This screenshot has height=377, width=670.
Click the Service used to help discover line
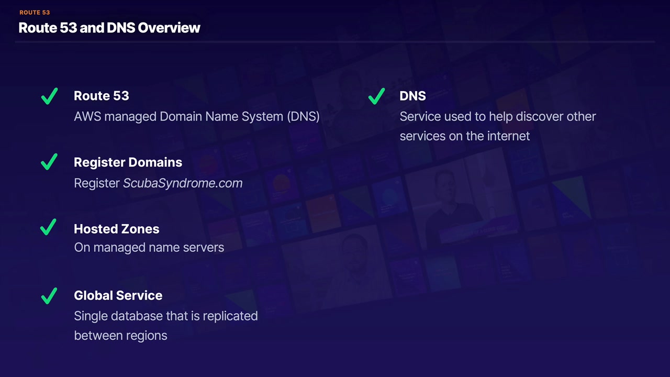click(x=497, y=116)
